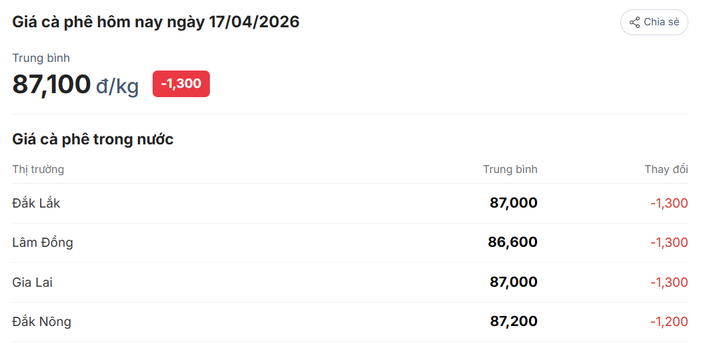Click Đắk Lắk's price change value

click(669, 203)
